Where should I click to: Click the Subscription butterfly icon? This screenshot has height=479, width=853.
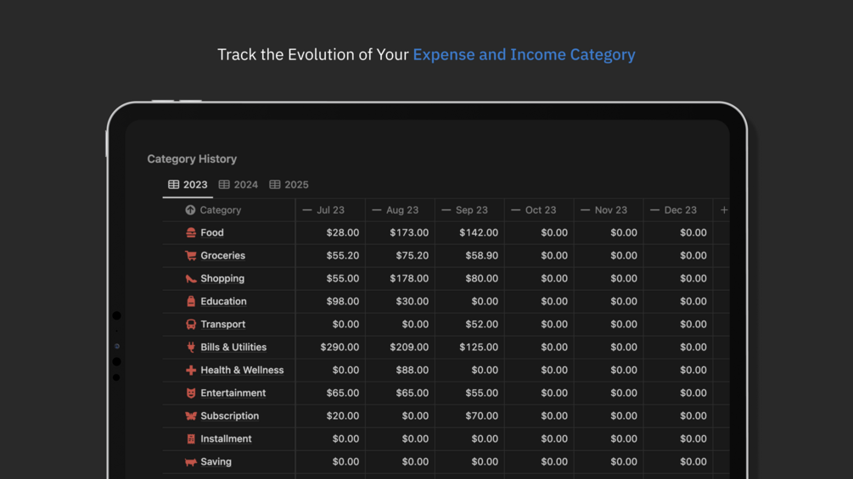click(x=190, y=416)
